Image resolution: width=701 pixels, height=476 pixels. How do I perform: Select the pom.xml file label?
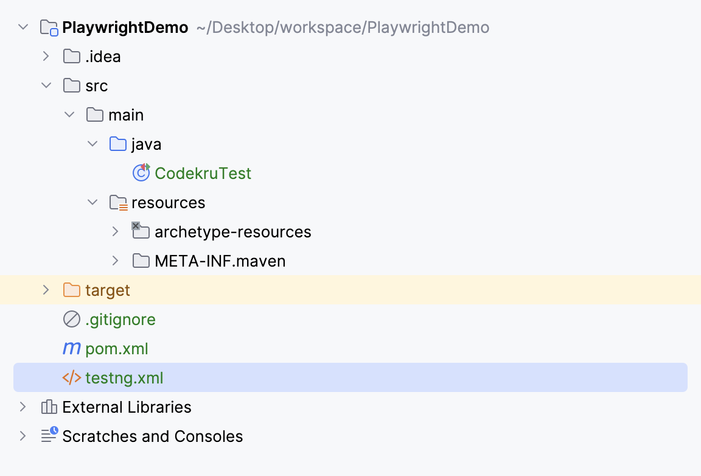click(x=117, y=349)
